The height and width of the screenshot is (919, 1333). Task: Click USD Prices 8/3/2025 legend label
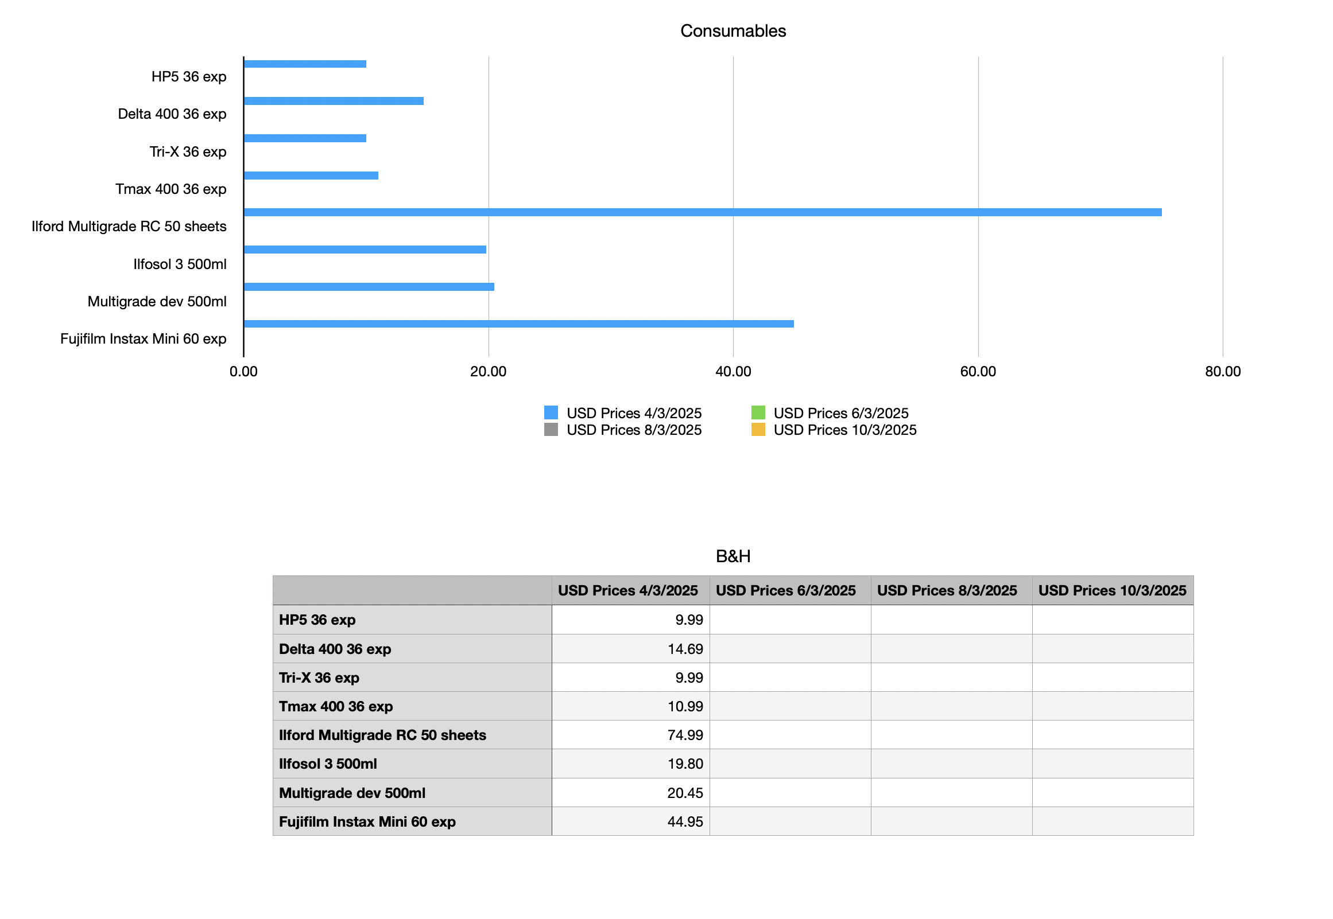[x=634, y=430]
